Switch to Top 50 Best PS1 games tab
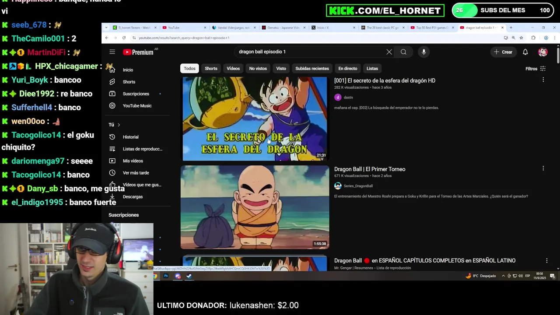Image resolution: width=560 pixels, height=315 pixels. click(x=432, y=28)
